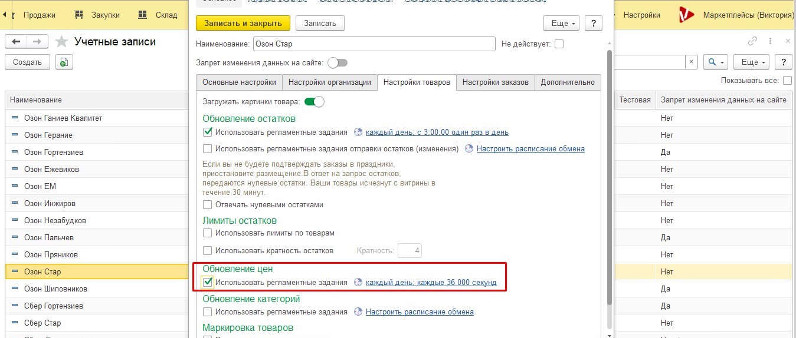The width and height of the screenshot is (796, 338).
Task: Open help for the account form
Action: click(593, 23)
